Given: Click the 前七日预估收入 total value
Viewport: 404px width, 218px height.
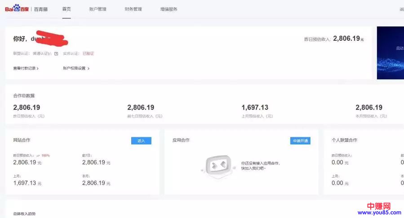Looking at the screenshot, I should (141, 108).
